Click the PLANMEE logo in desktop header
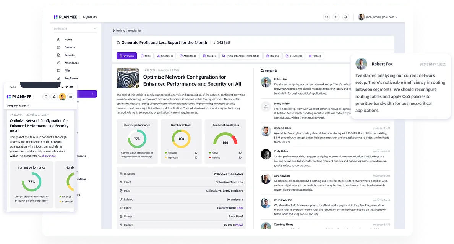 click(x=65, y=17)
